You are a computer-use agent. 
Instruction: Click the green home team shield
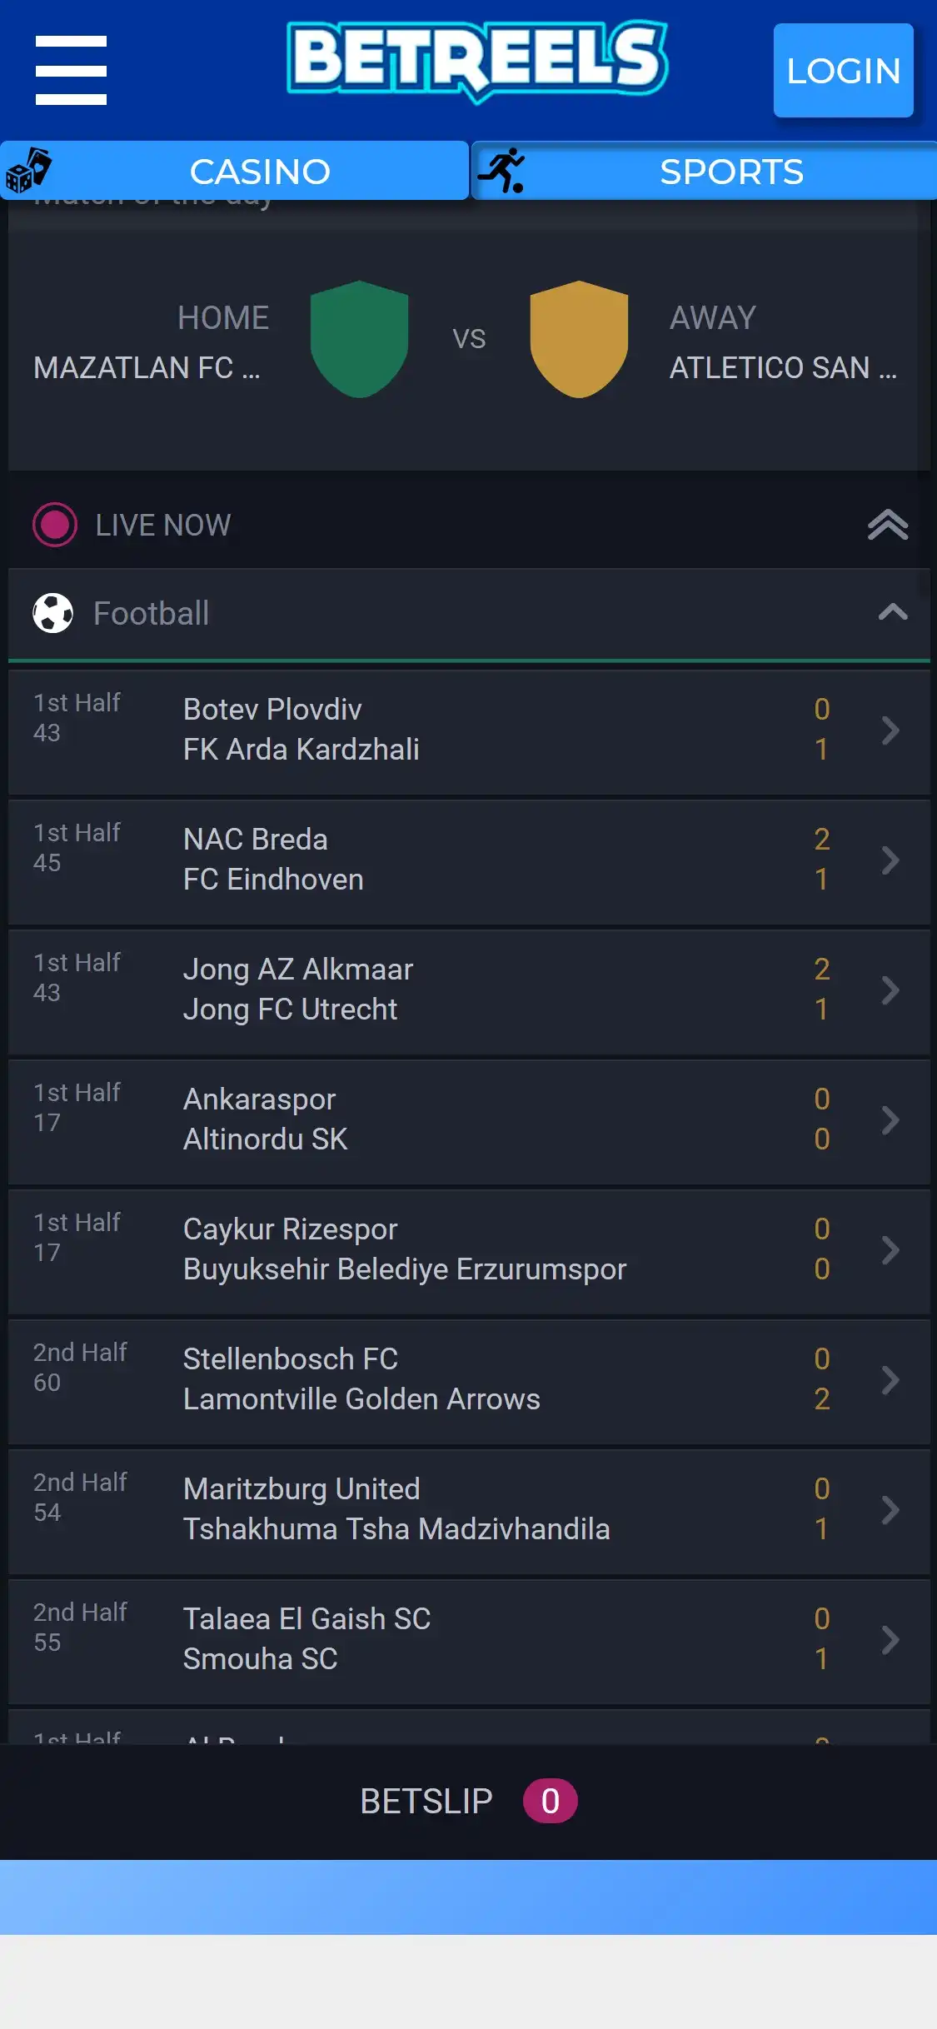point(359,339)
